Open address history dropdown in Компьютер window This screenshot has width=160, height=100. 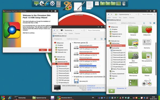tap(82, 30)
